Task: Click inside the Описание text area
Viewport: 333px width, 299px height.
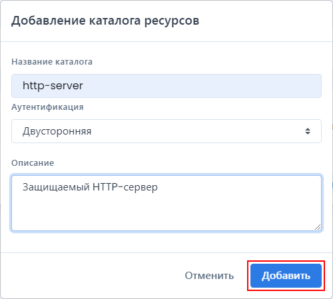Action: click(166, 203)
